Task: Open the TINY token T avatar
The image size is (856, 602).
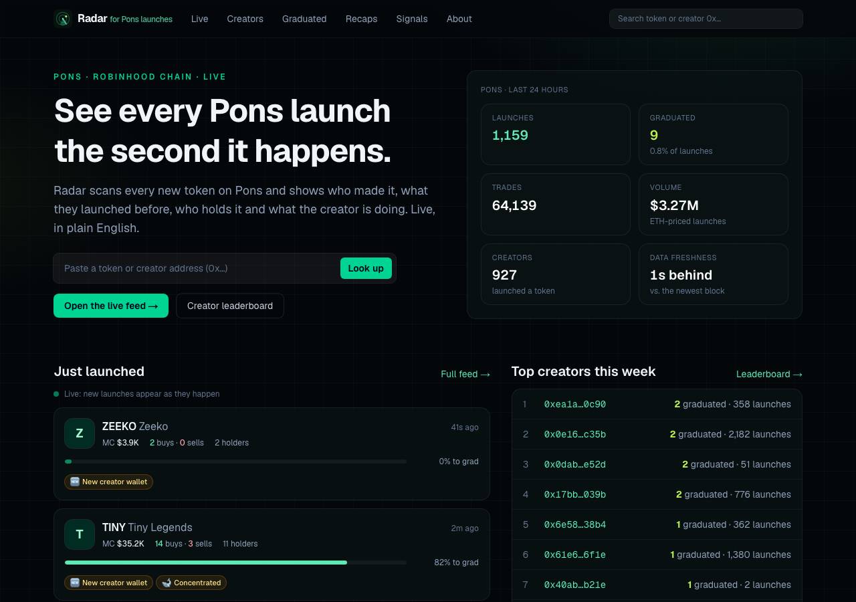Action: point(80,534)
